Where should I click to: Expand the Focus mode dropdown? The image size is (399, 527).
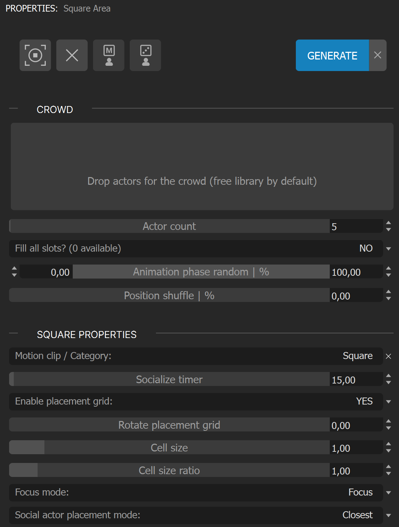tap(389, 493)
